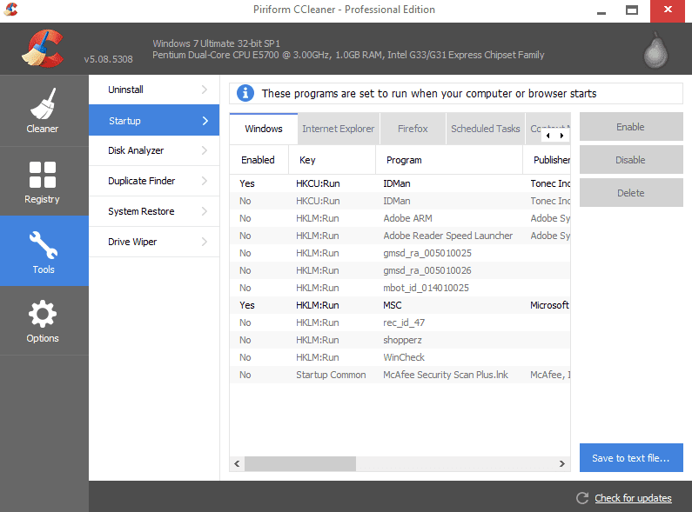This screenshot has width=692, height=512.
Task: Click the v5.08.5308 version text
Action: coord(108,59)
